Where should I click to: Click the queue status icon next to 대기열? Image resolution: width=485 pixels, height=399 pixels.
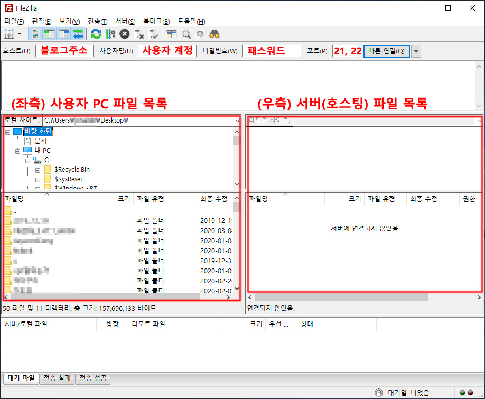click(x=379, y=393)
